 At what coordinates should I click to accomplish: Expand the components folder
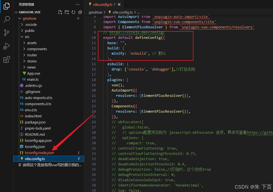pos(35,49)
